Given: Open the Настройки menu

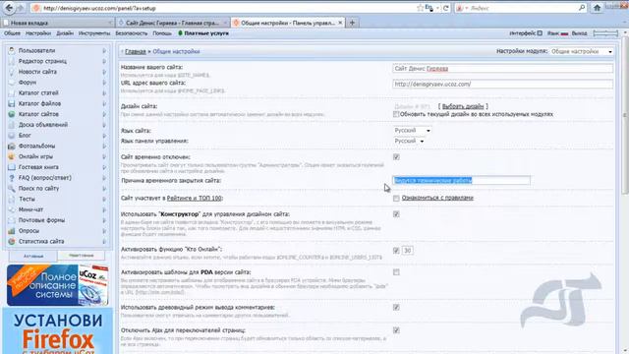Looking at the screenshot, I should 38,33.
